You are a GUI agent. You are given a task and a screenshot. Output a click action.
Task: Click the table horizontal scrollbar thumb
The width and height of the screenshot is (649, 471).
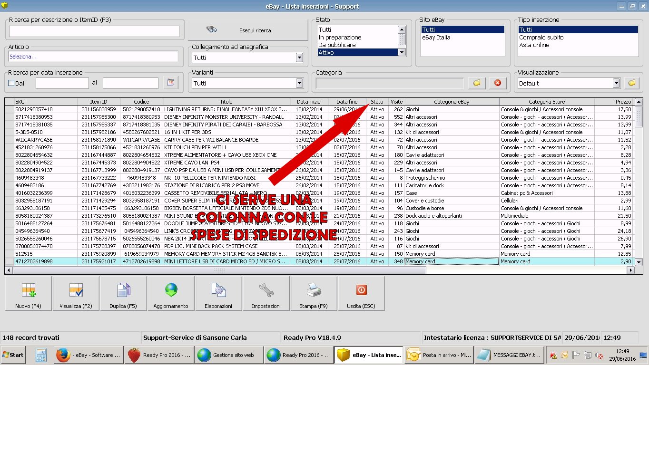219,270
